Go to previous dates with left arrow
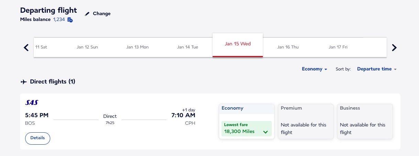 (26, 47)
